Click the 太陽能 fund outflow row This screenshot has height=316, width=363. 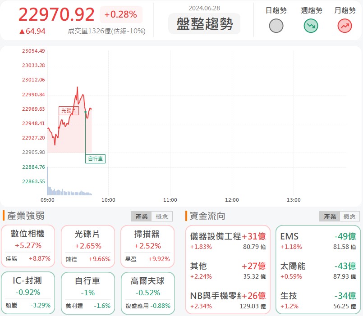click(318, 271)
